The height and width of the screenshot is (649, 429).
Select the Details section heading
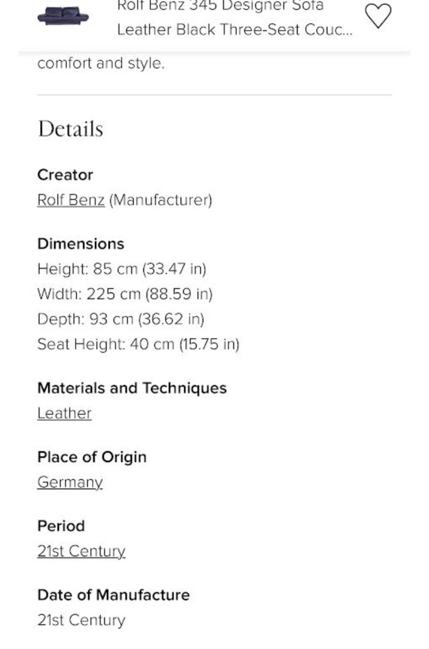[70, 129]
